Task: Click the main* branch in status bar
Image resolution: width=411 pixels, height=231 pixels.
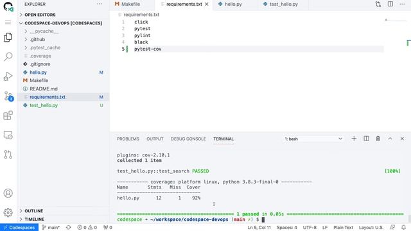Action: (51, 227)
